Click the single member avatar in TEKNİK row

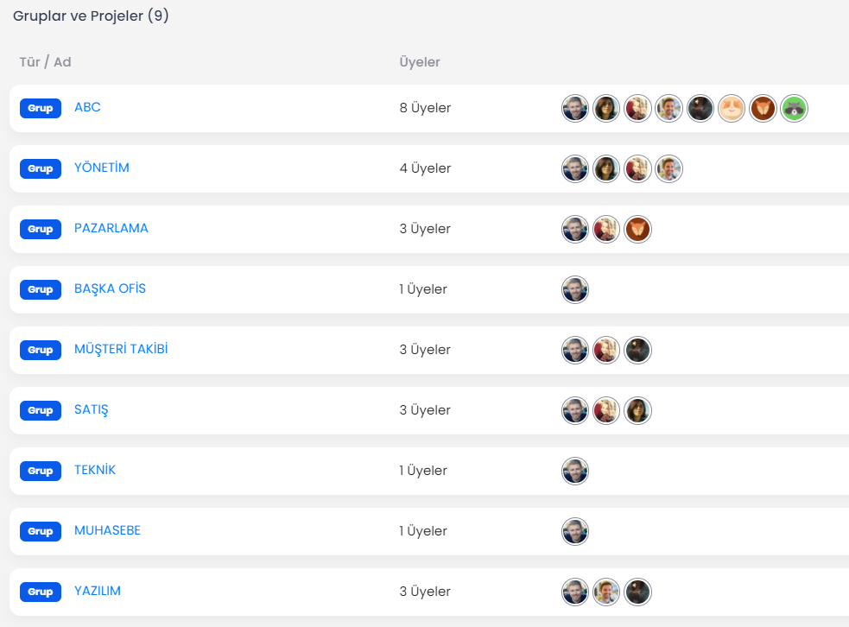pos(575,471)
